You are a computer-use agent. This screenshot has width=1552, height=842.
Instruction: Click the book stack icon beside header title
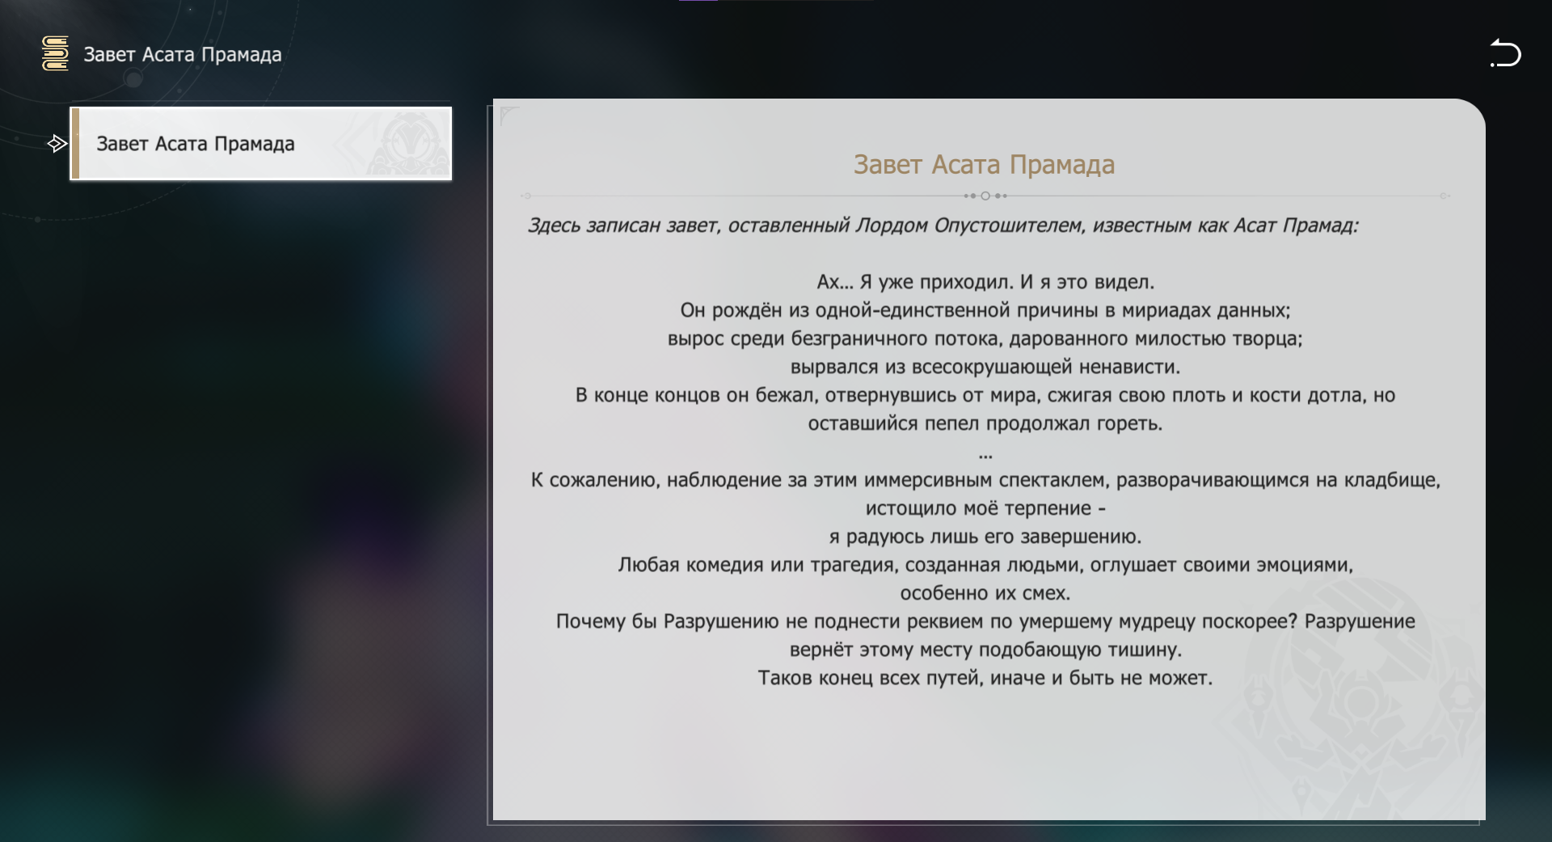pos(55,53)
